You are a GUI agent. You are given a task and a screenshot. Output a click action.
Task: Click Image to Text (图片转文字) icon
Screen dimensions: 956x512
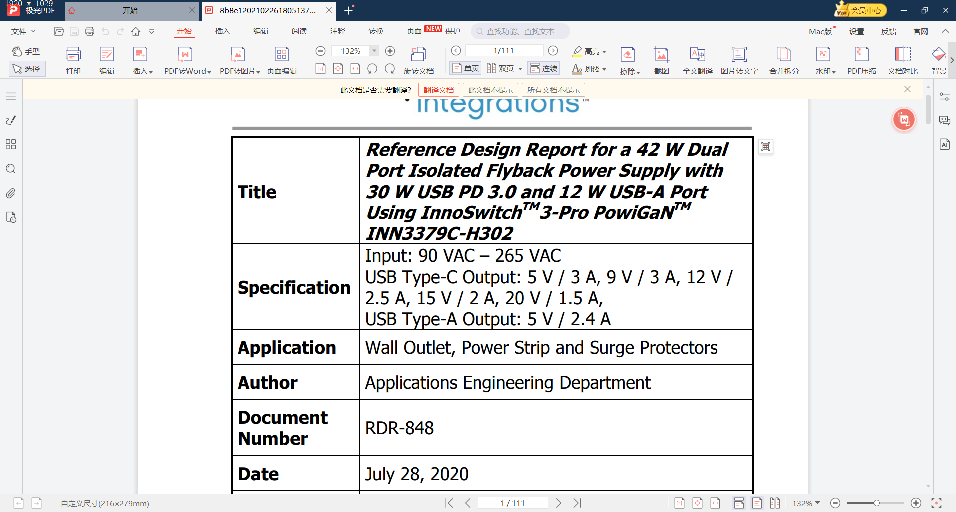tap(739, 60)
